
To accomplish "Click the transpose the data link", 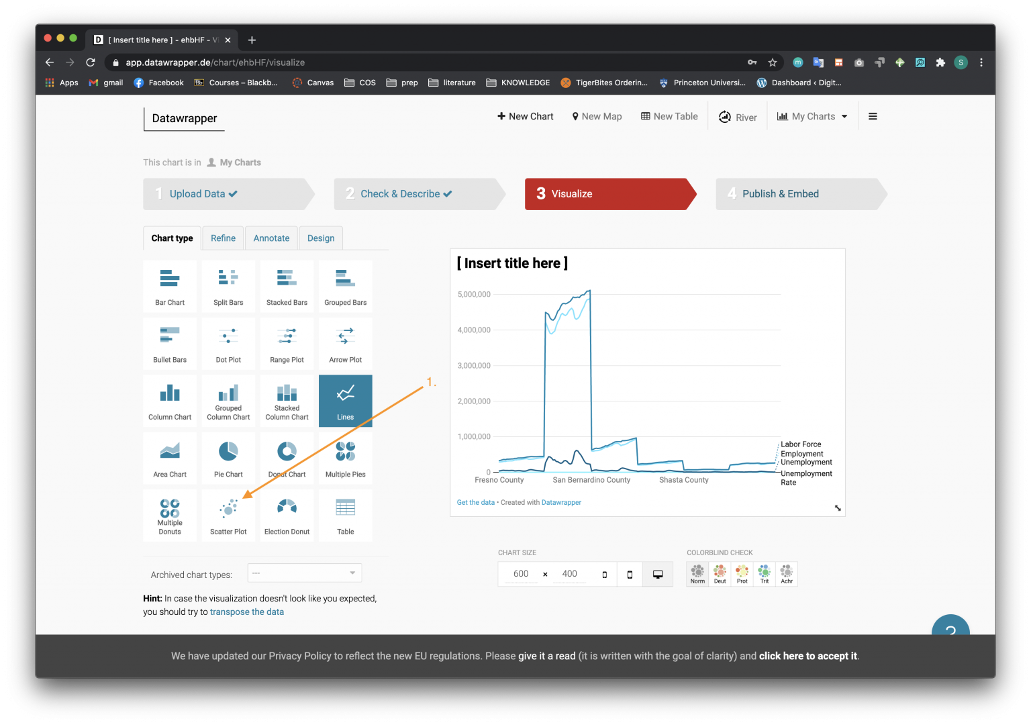I will click(x=247, y=612).
